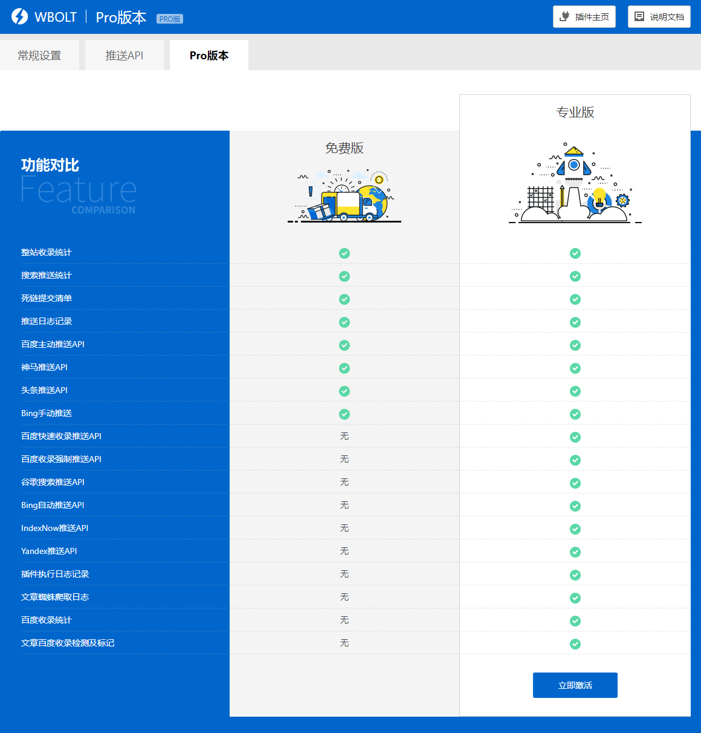Click pro version checkmark for 百度主动推送API
This screenshot has height=733, width=701.
pyautogui.click(x=575, y=345)
